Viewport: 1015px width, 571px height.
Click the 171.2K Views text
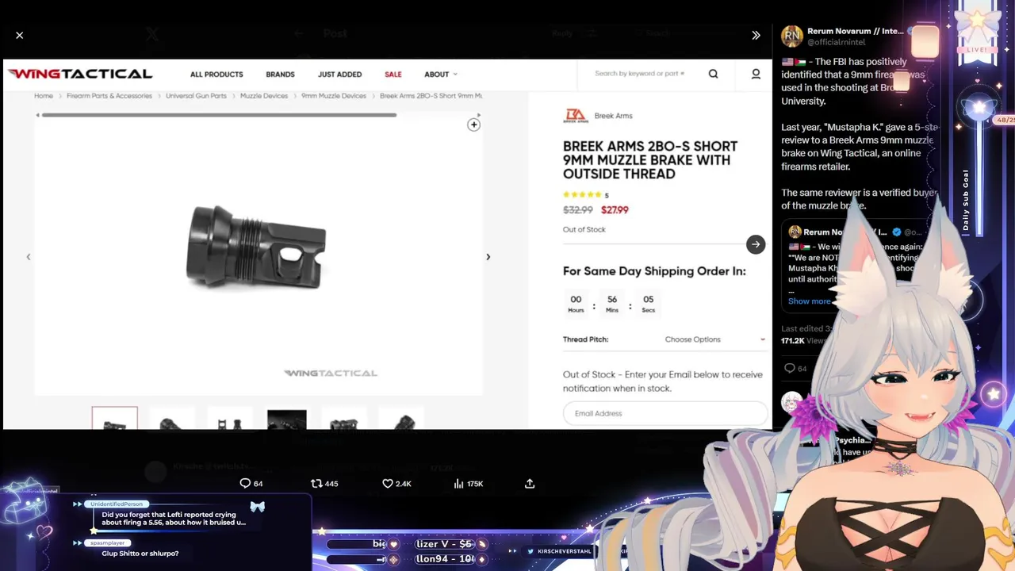(x=804, y=341)
